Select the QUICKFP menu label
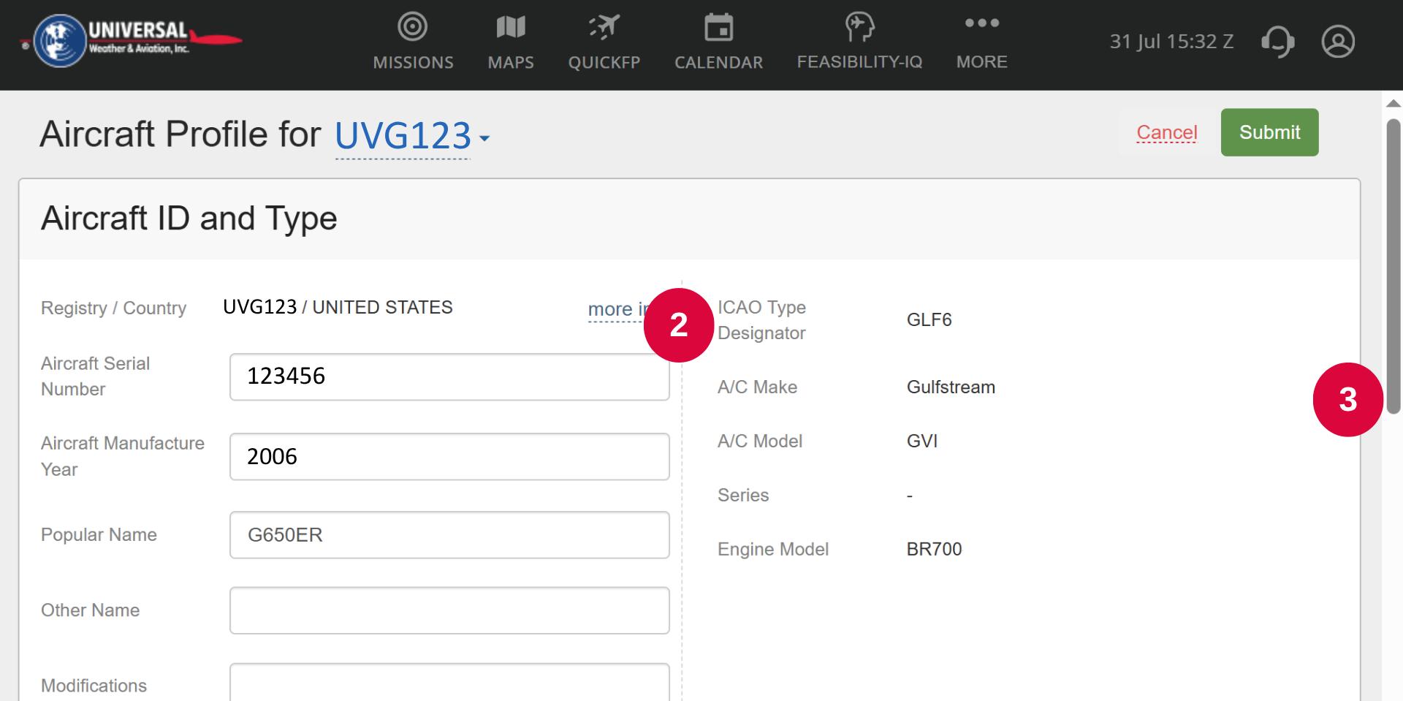Image resolution: width=1403 pixels, height=701 pixels. (x=604, y=62)
